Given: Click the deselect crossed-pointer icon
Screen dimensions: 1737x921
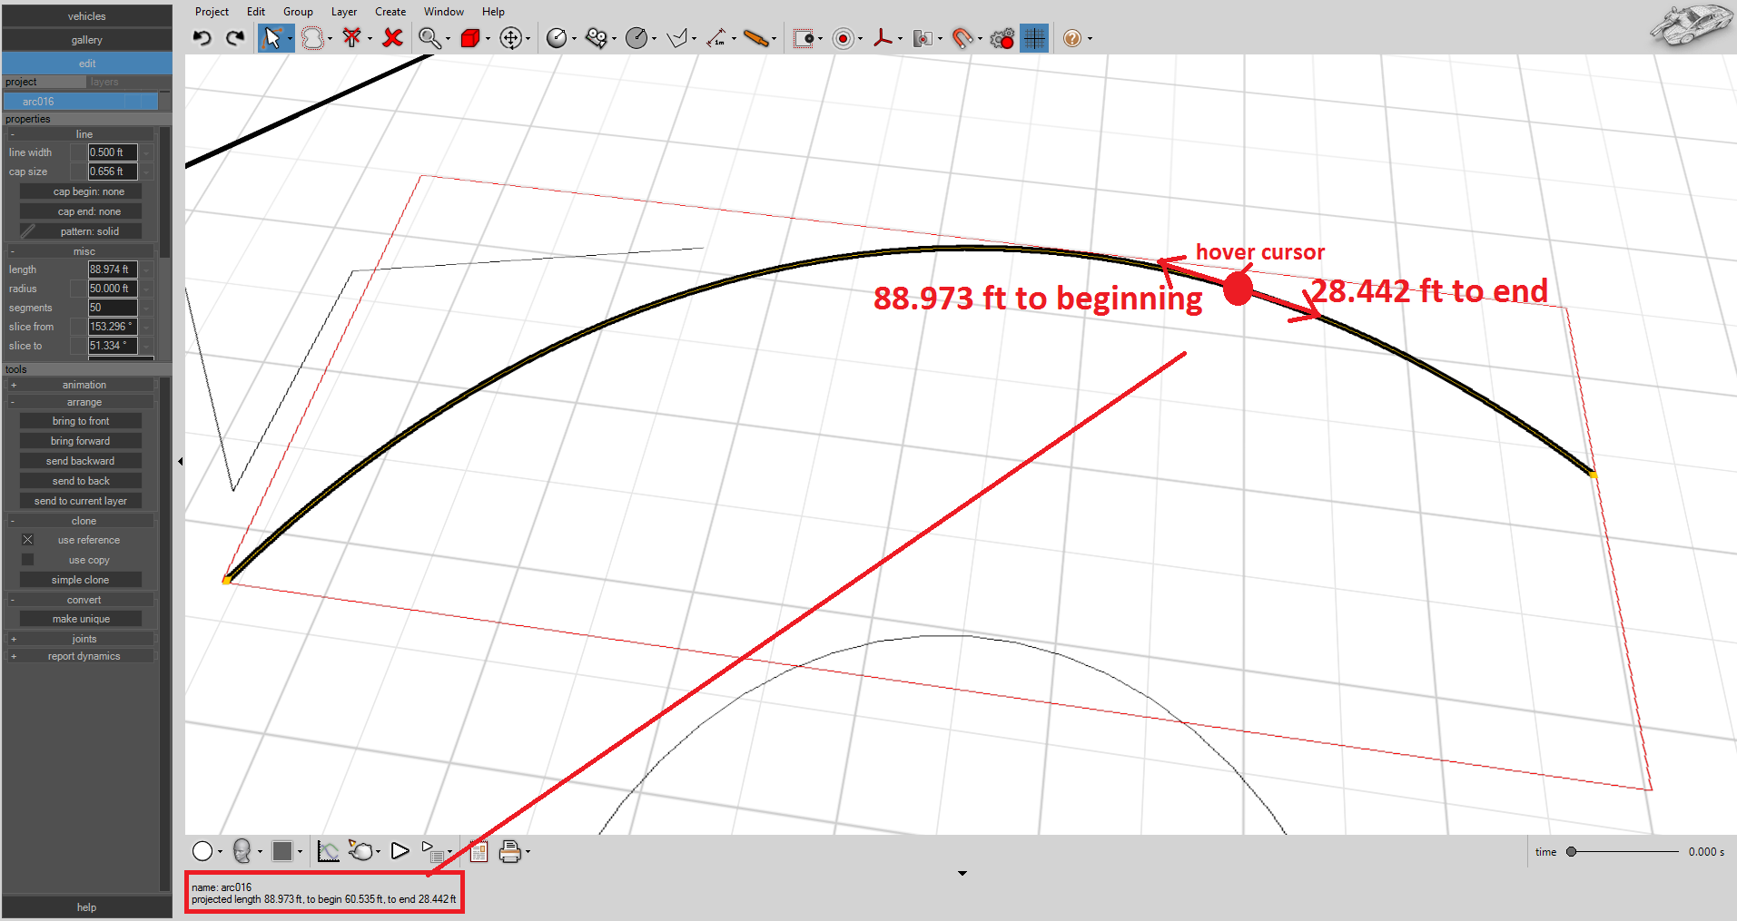Looking at the screenshot, I should [352, 38].
